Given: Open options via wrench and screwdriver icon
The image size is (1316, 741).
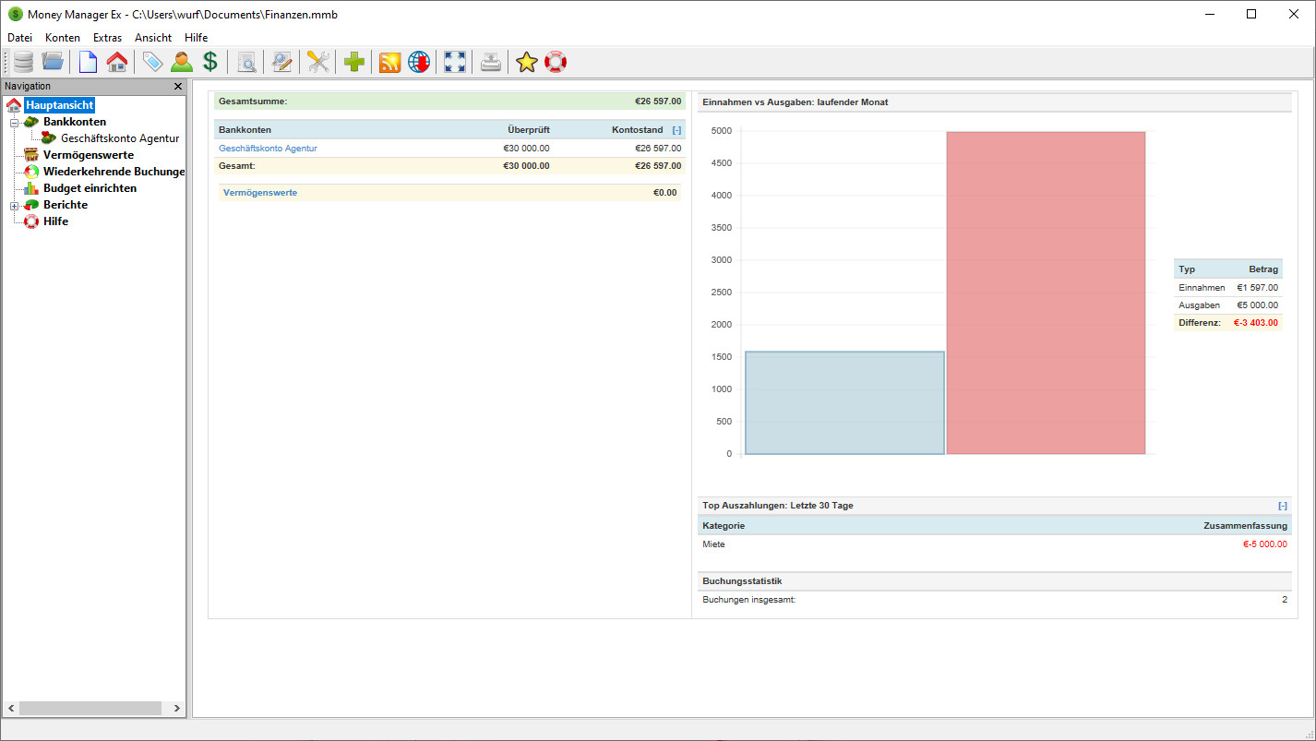Looking at the screenshot, I should tap(318, 62).
